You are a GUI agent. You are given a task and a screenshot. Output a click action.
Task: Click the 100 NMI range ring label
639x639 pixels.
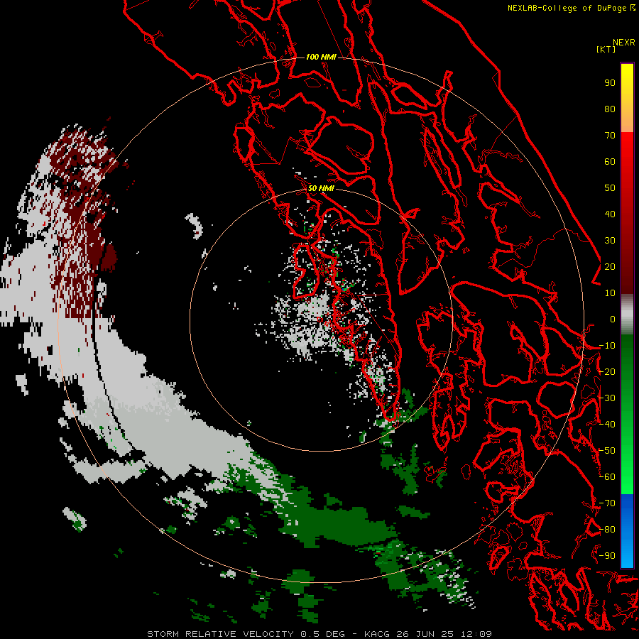pos(321,57)
